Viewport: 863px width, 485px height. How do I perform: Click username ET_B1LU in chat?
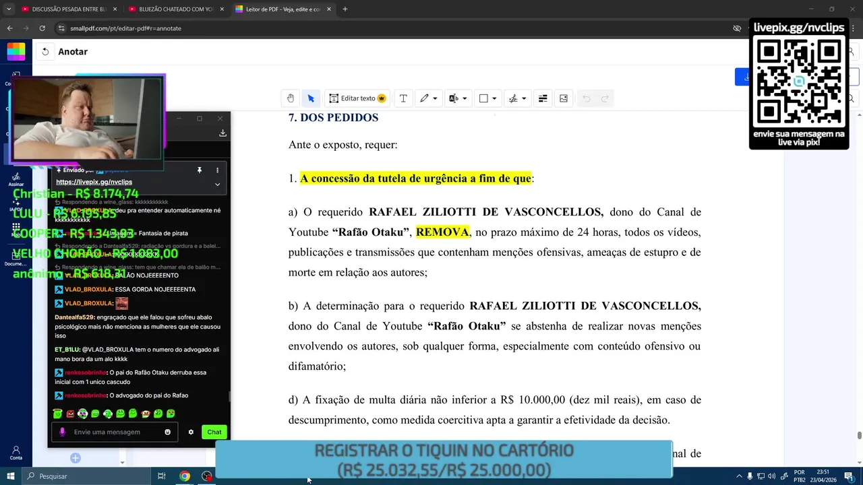pos(67,350)
